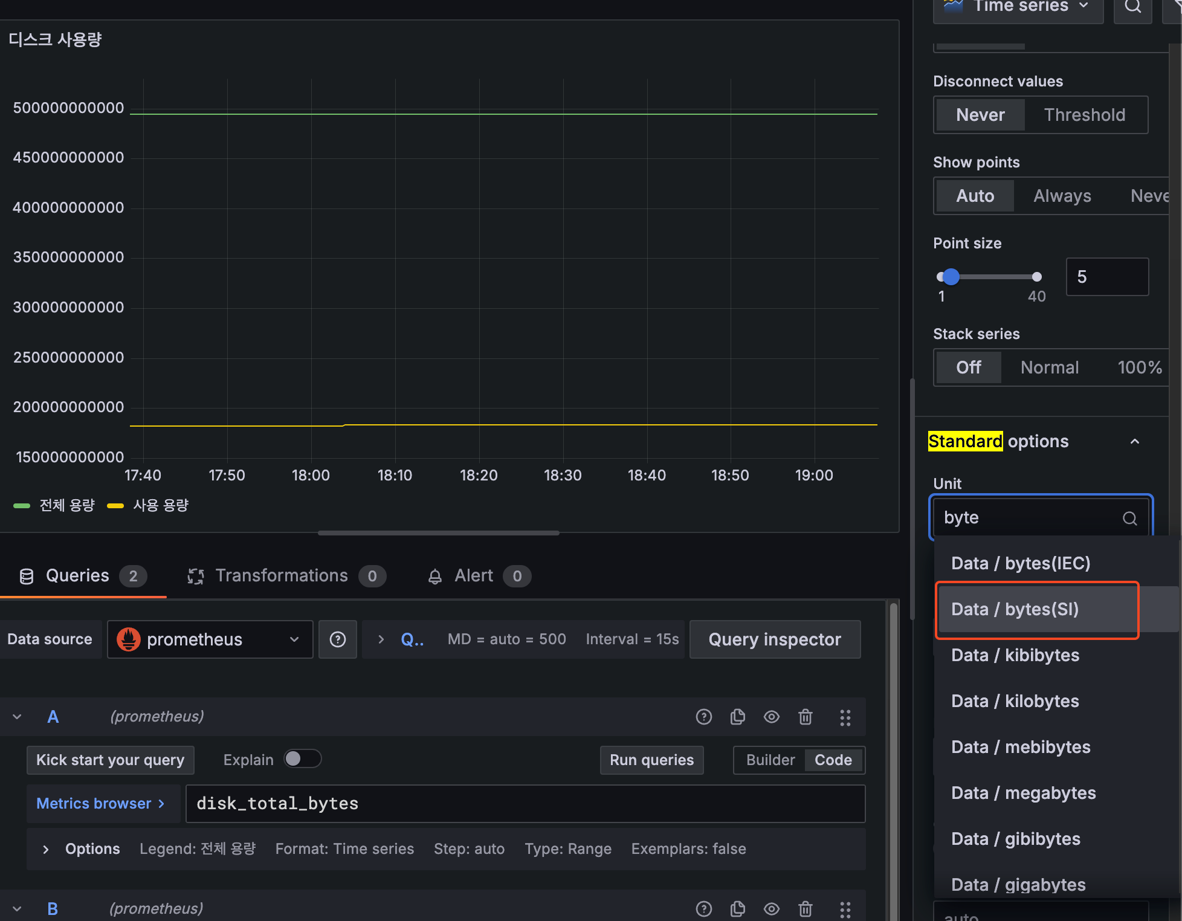
Task: Duplicate query B using copy icon
Action: 737,908
